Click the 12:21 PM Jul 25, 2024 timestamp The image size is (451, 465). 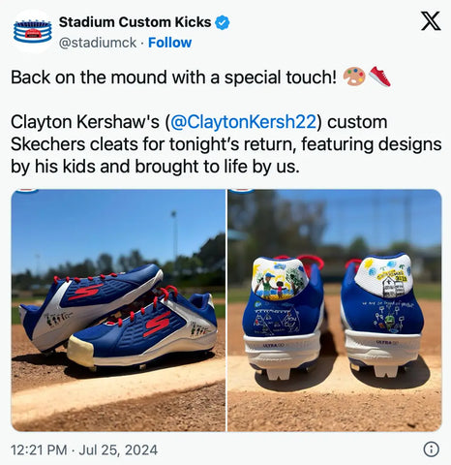(x=84, y=449)
